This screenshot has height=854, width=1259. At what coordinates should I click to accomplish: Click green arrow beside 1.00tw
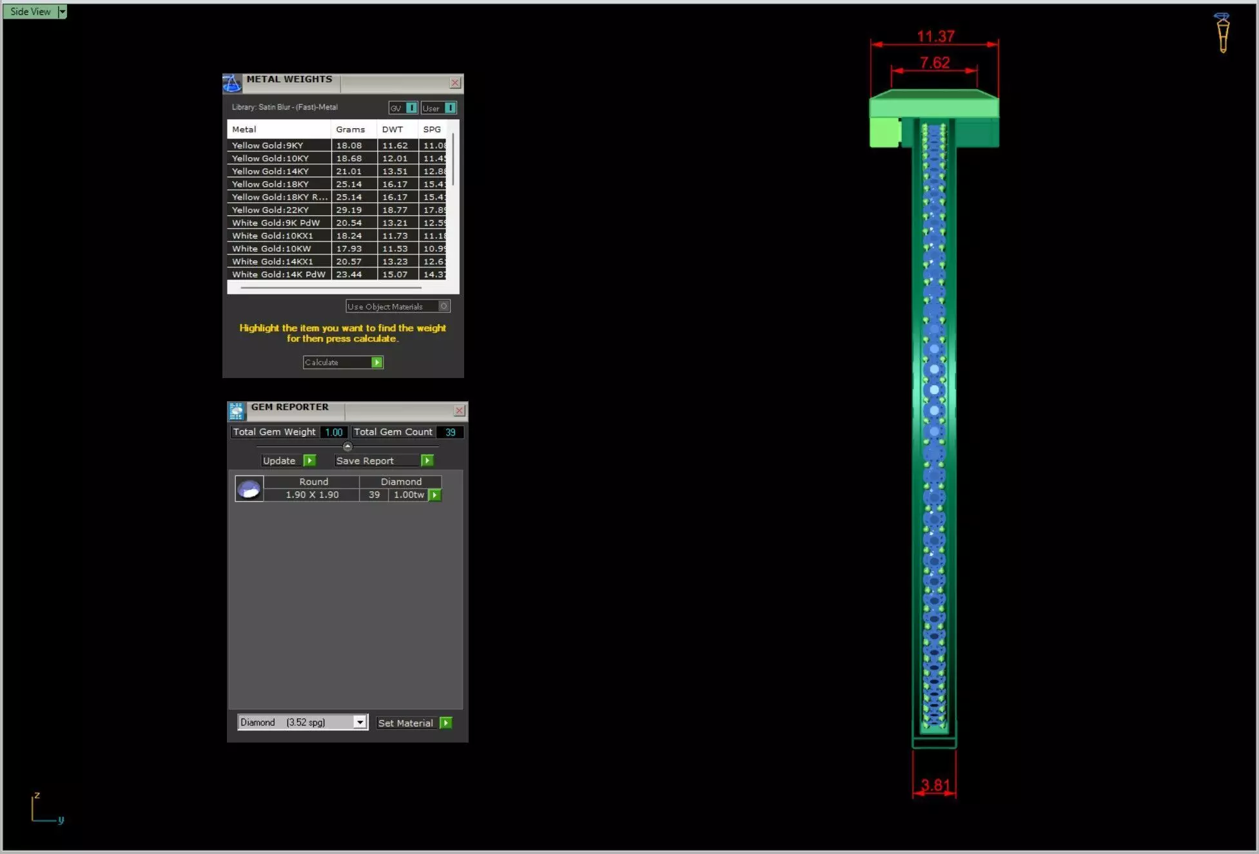[435, 495]
